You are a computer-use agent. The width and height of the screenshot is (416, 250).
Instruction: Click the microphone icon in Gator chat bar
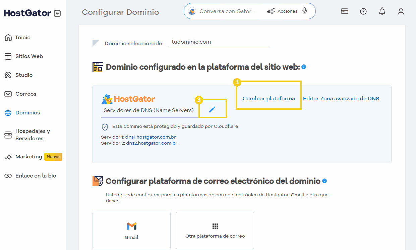pyautogui.click(x=305, y=11)
